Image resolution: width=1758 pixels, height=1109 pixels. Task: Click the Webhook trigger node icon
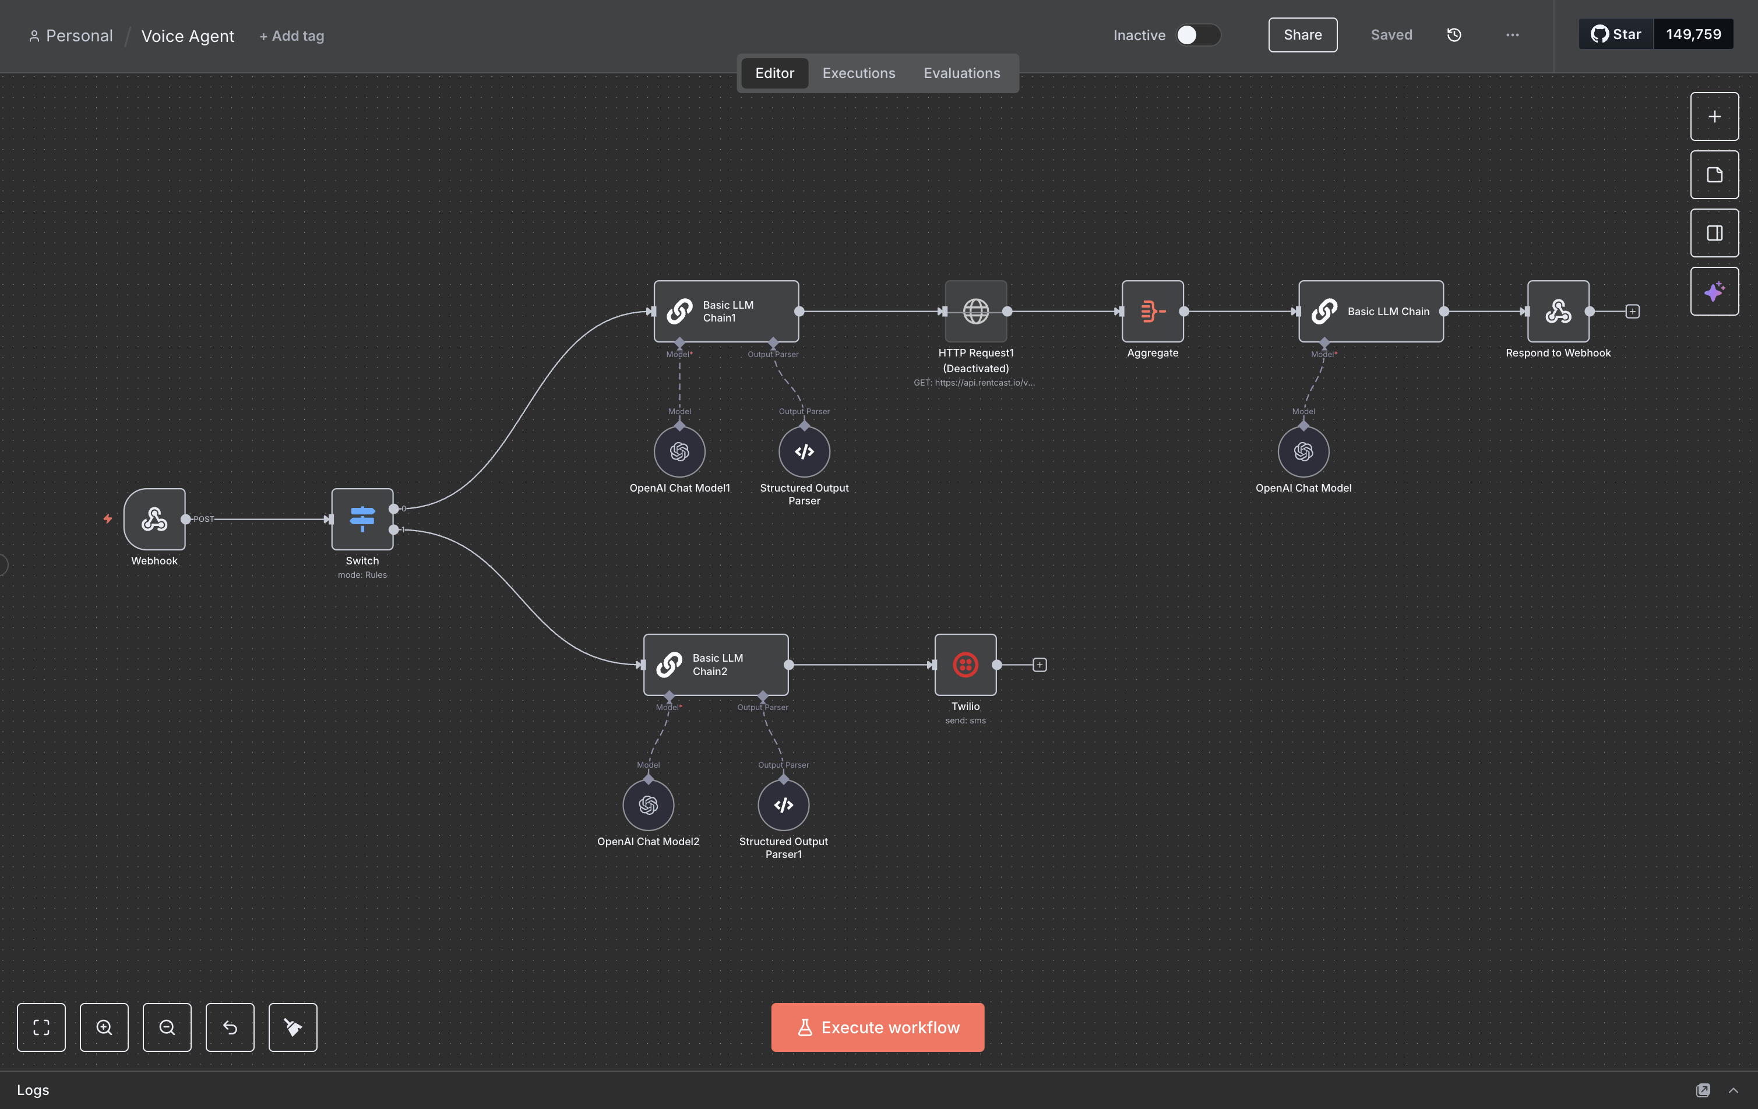tap(154, 519)
